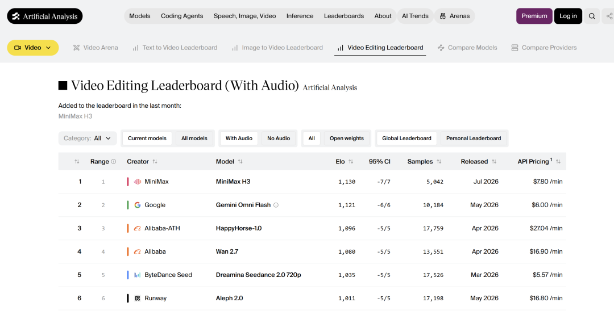This screenshot has width=614, height=315.
Task: Click the Image to Video Leaderboard bar-chart icon
Action: [235, 48]
